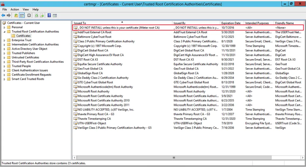The width and height of the screenshot is (306, 167).
Task: Sort by the Issued By column header
Action: tap(196, 23)
